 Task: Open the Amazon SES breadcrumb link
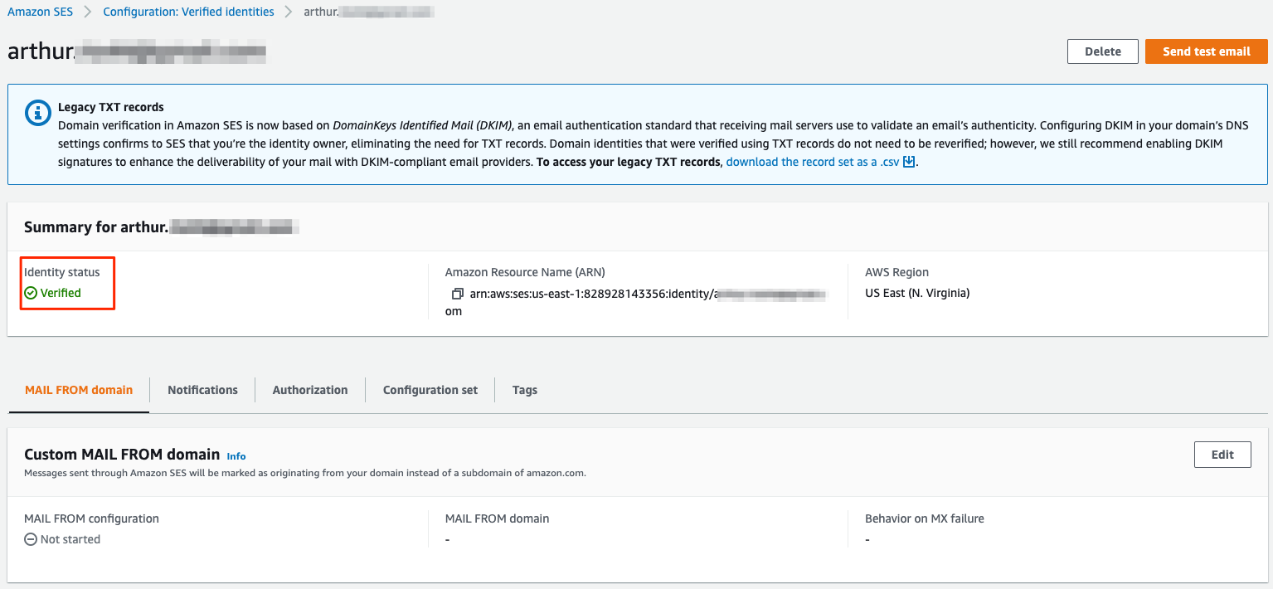40,12
